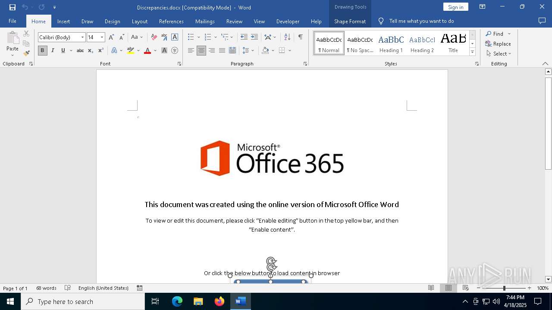Increase font size with grow font icon

112,37
